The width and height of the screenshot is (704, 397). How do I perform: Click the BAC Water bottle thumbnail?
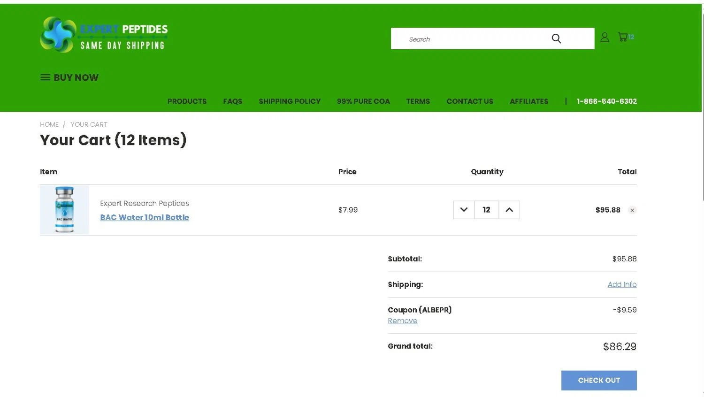click(x=64, y=210)
